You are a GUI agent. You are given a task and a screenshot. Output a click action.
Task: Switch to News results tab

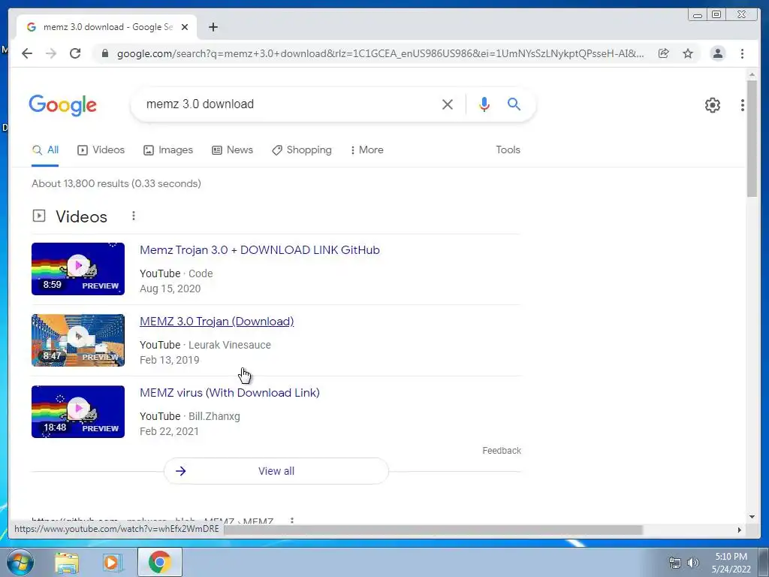click(233, 150)
